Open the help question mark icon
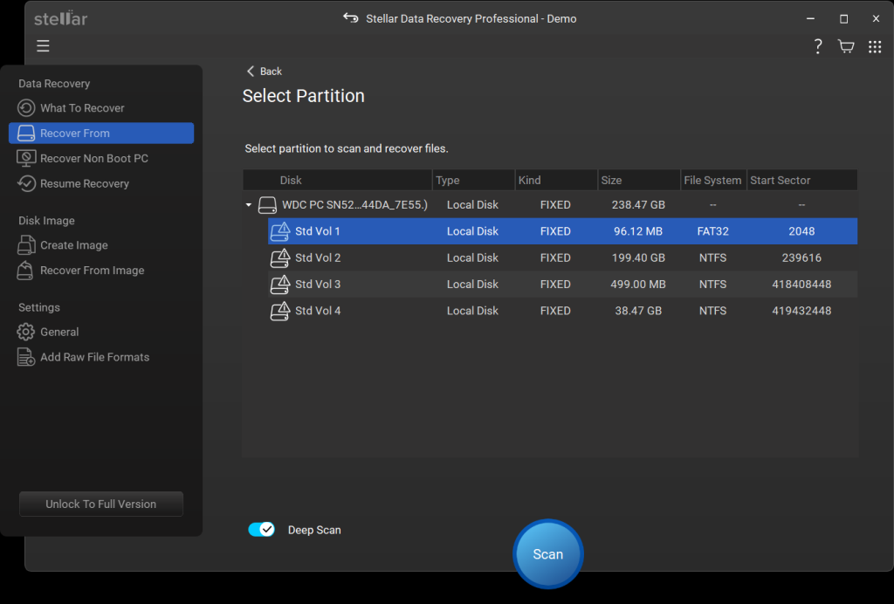894x604 pixels. pyautogui.click(x=817, y=46)
